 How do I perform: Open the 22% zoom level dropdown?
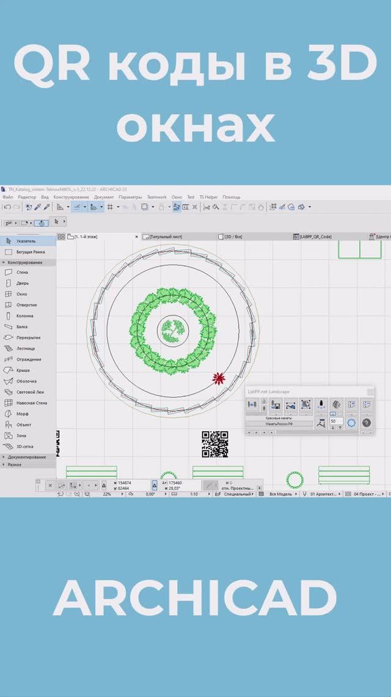coord(122,494)
